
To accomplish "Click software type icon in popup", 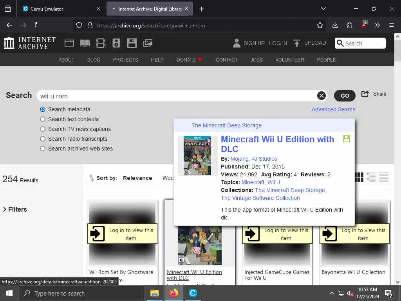I will pos(347,139).
